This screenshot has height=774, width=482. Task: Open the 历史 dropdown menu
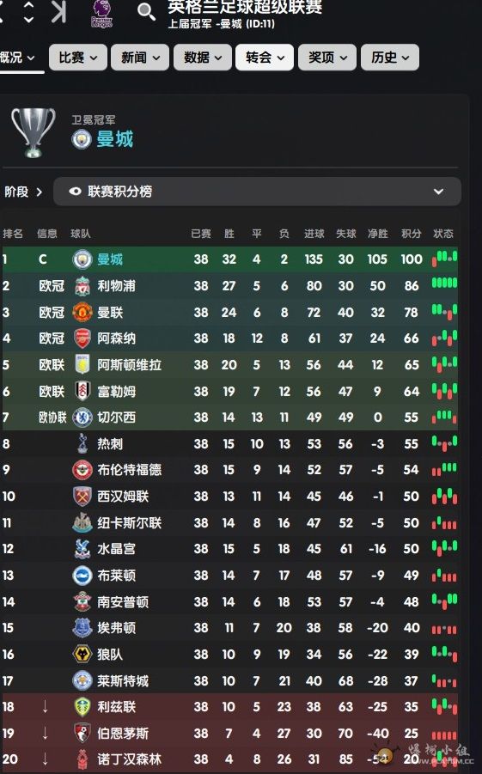[390, 58]
